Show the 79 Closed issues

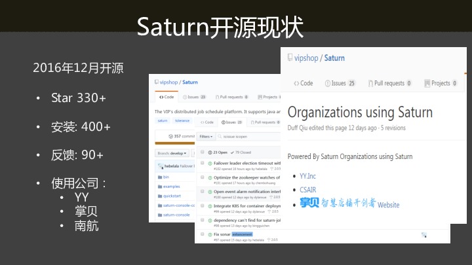[241, 152]
